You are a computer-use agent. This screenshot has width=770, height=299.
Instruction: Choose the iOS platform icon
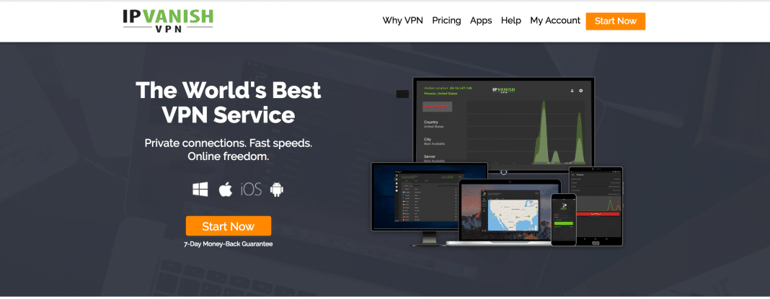[251, 190]
